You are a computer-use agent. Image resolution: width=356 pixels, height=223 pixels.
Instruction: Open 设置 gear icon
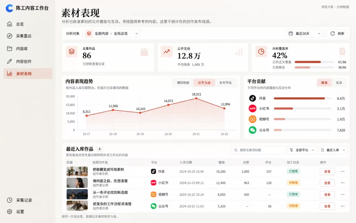click(10, 212)
